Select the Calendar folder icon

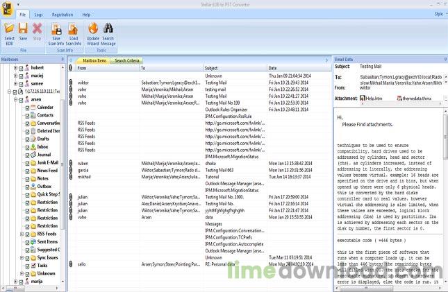(33, 108)
